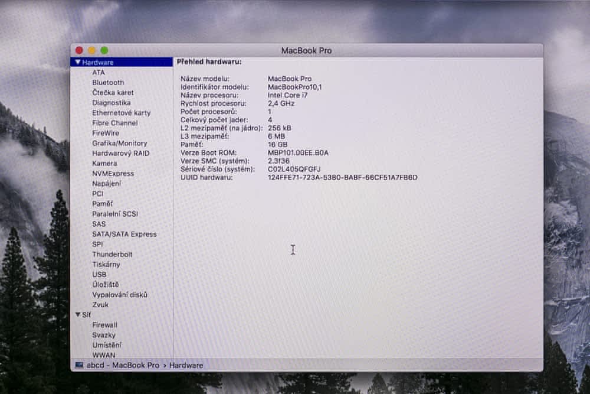Screen dimensions: 590x394
Task: Select Vypalování disků entry
Action: (x=120, y=295)
